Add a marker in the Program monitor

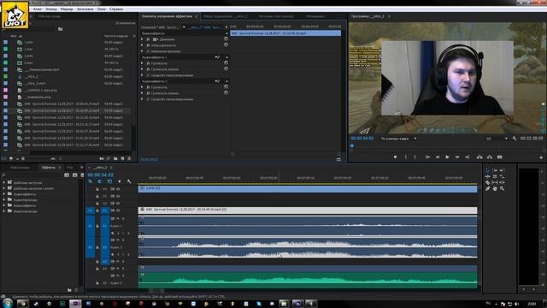[x=395, y=157]
